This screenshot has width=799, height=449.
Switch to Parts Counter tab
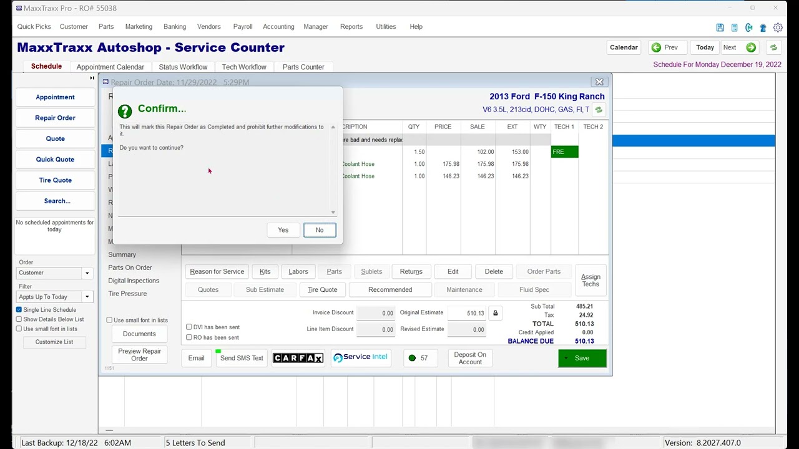click(x=303, y=67)
